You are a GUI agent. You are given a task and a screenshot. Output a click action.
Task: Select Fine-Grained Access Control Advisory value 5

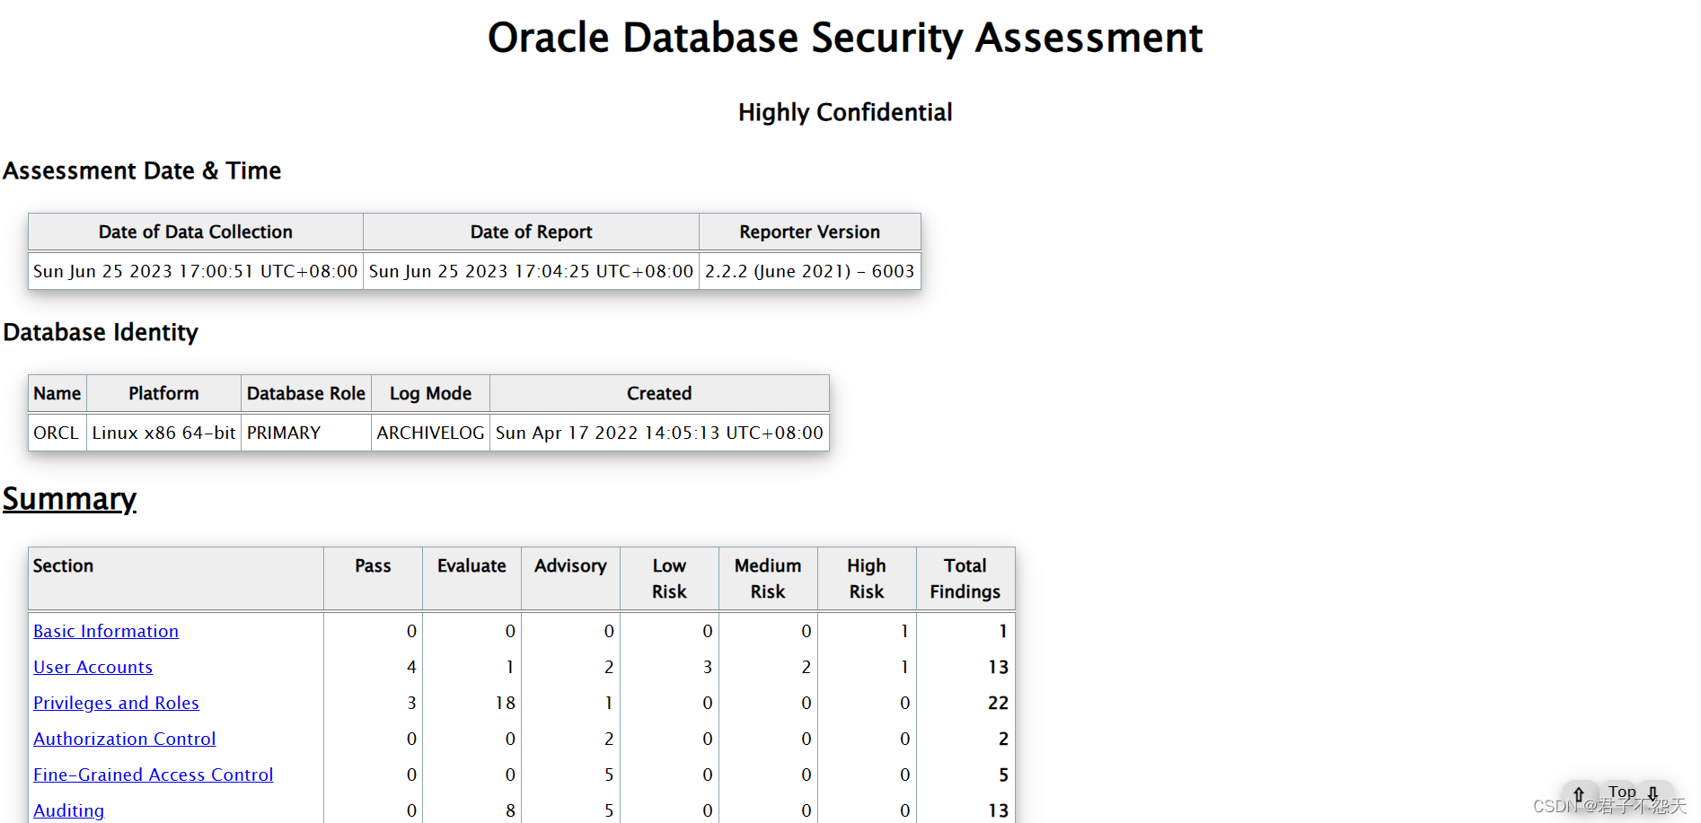coord(609,775)
